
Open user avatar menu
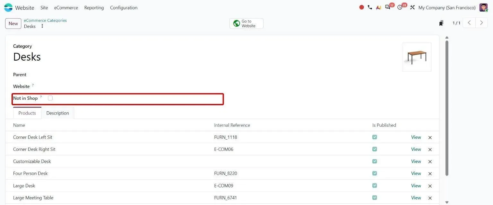483,7
